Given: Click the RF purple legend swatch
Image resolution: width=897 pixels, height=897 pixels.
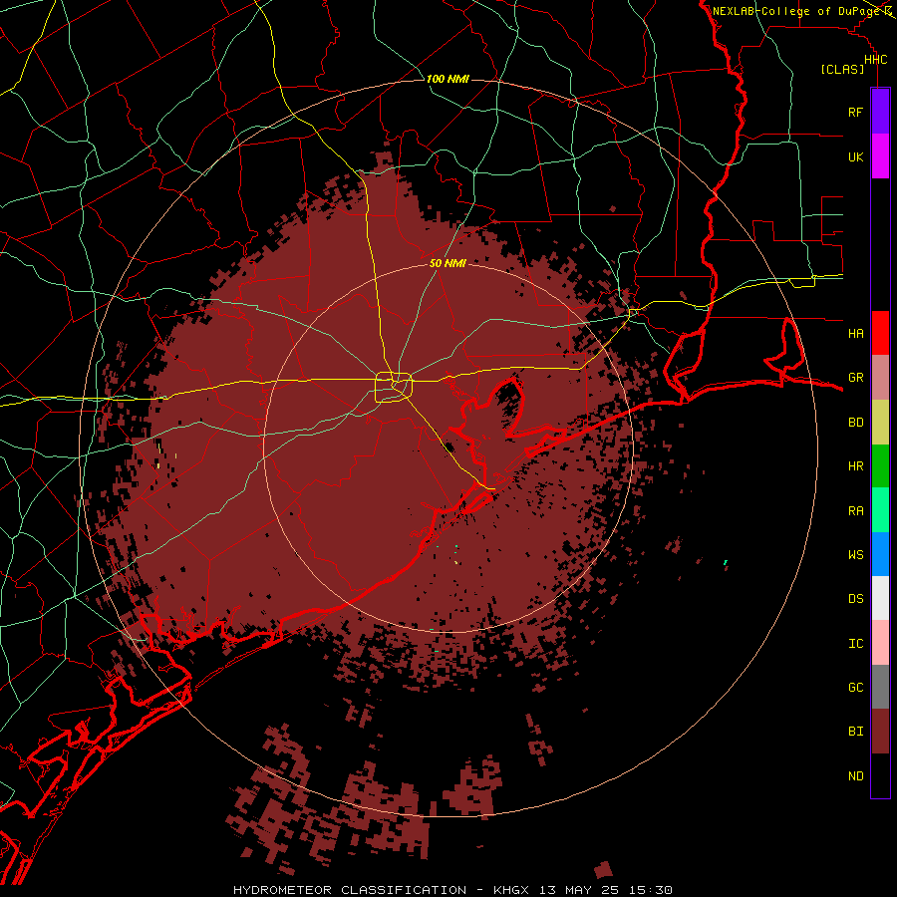Looking at the screenshot, I should (x=880, y=112).
